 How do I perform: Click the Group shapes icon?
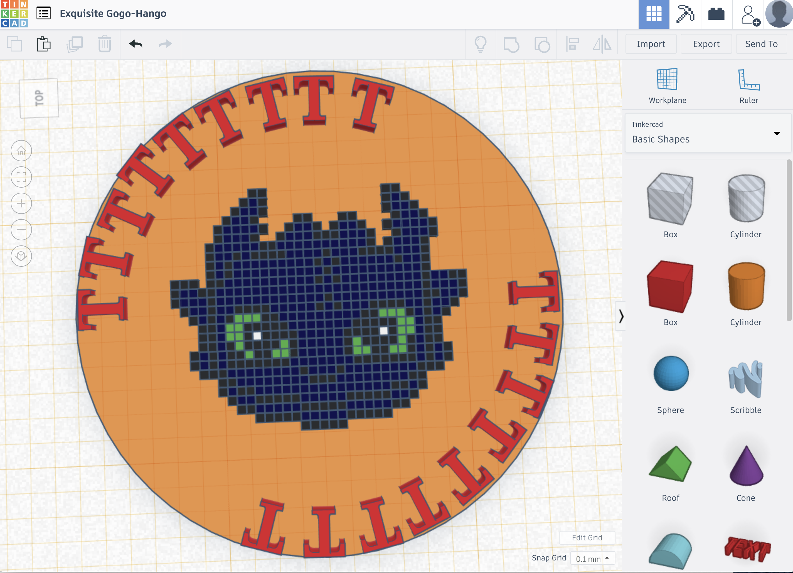[511, 45]
